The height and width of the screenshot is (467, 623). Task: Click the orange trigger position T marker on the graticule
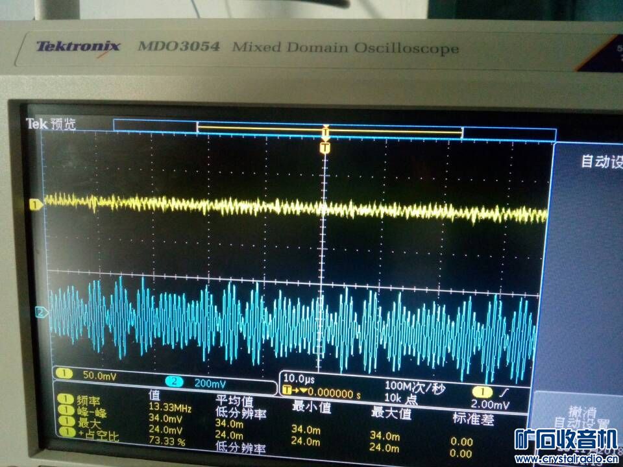pos(325,148)
